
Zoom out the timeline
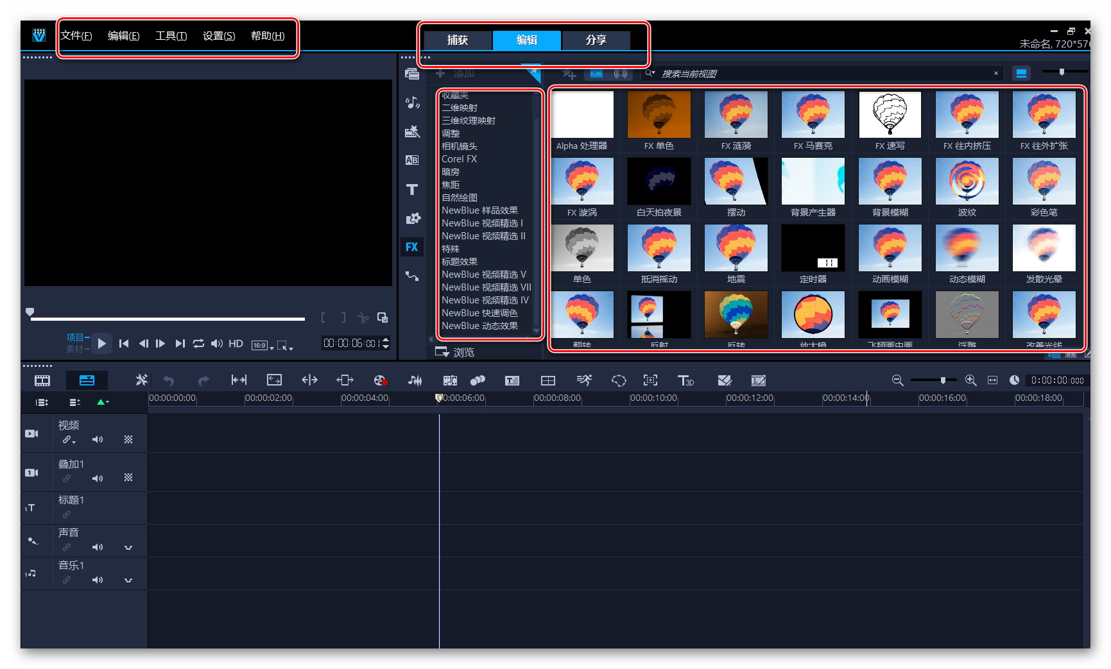(898, 380)
